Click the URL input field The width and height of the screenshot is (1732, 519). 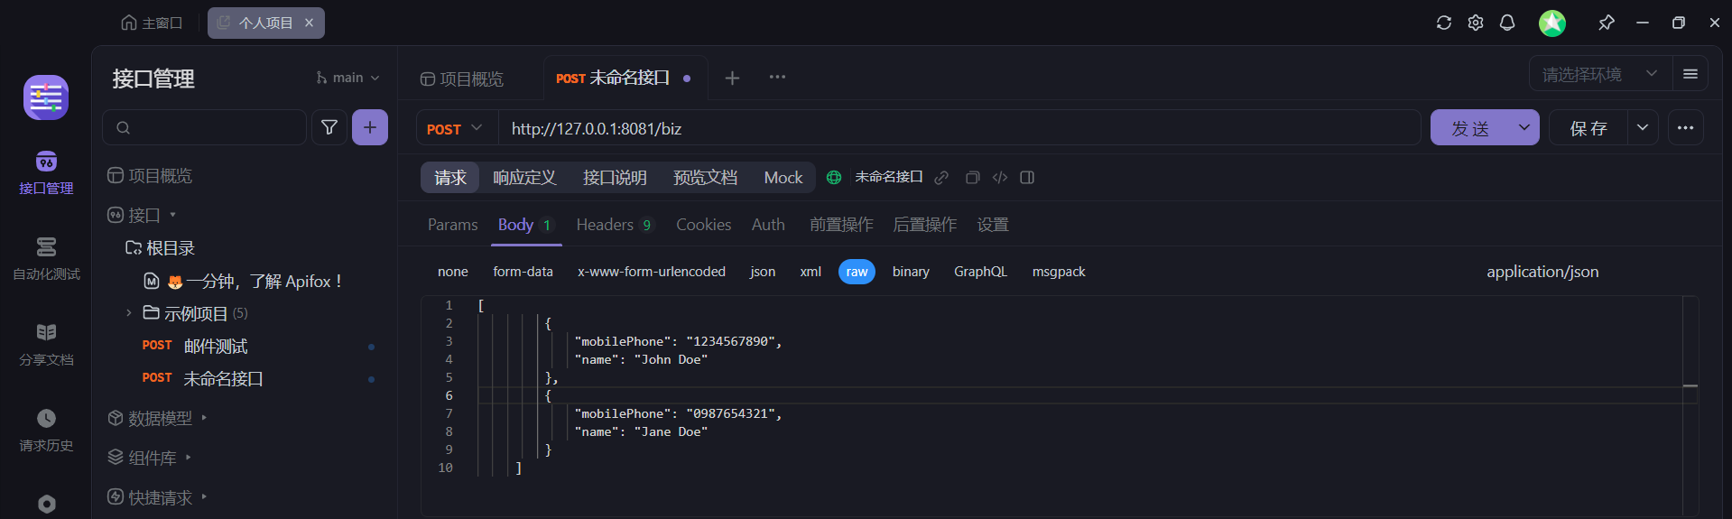pyautogui.click(x=959, y=128)
